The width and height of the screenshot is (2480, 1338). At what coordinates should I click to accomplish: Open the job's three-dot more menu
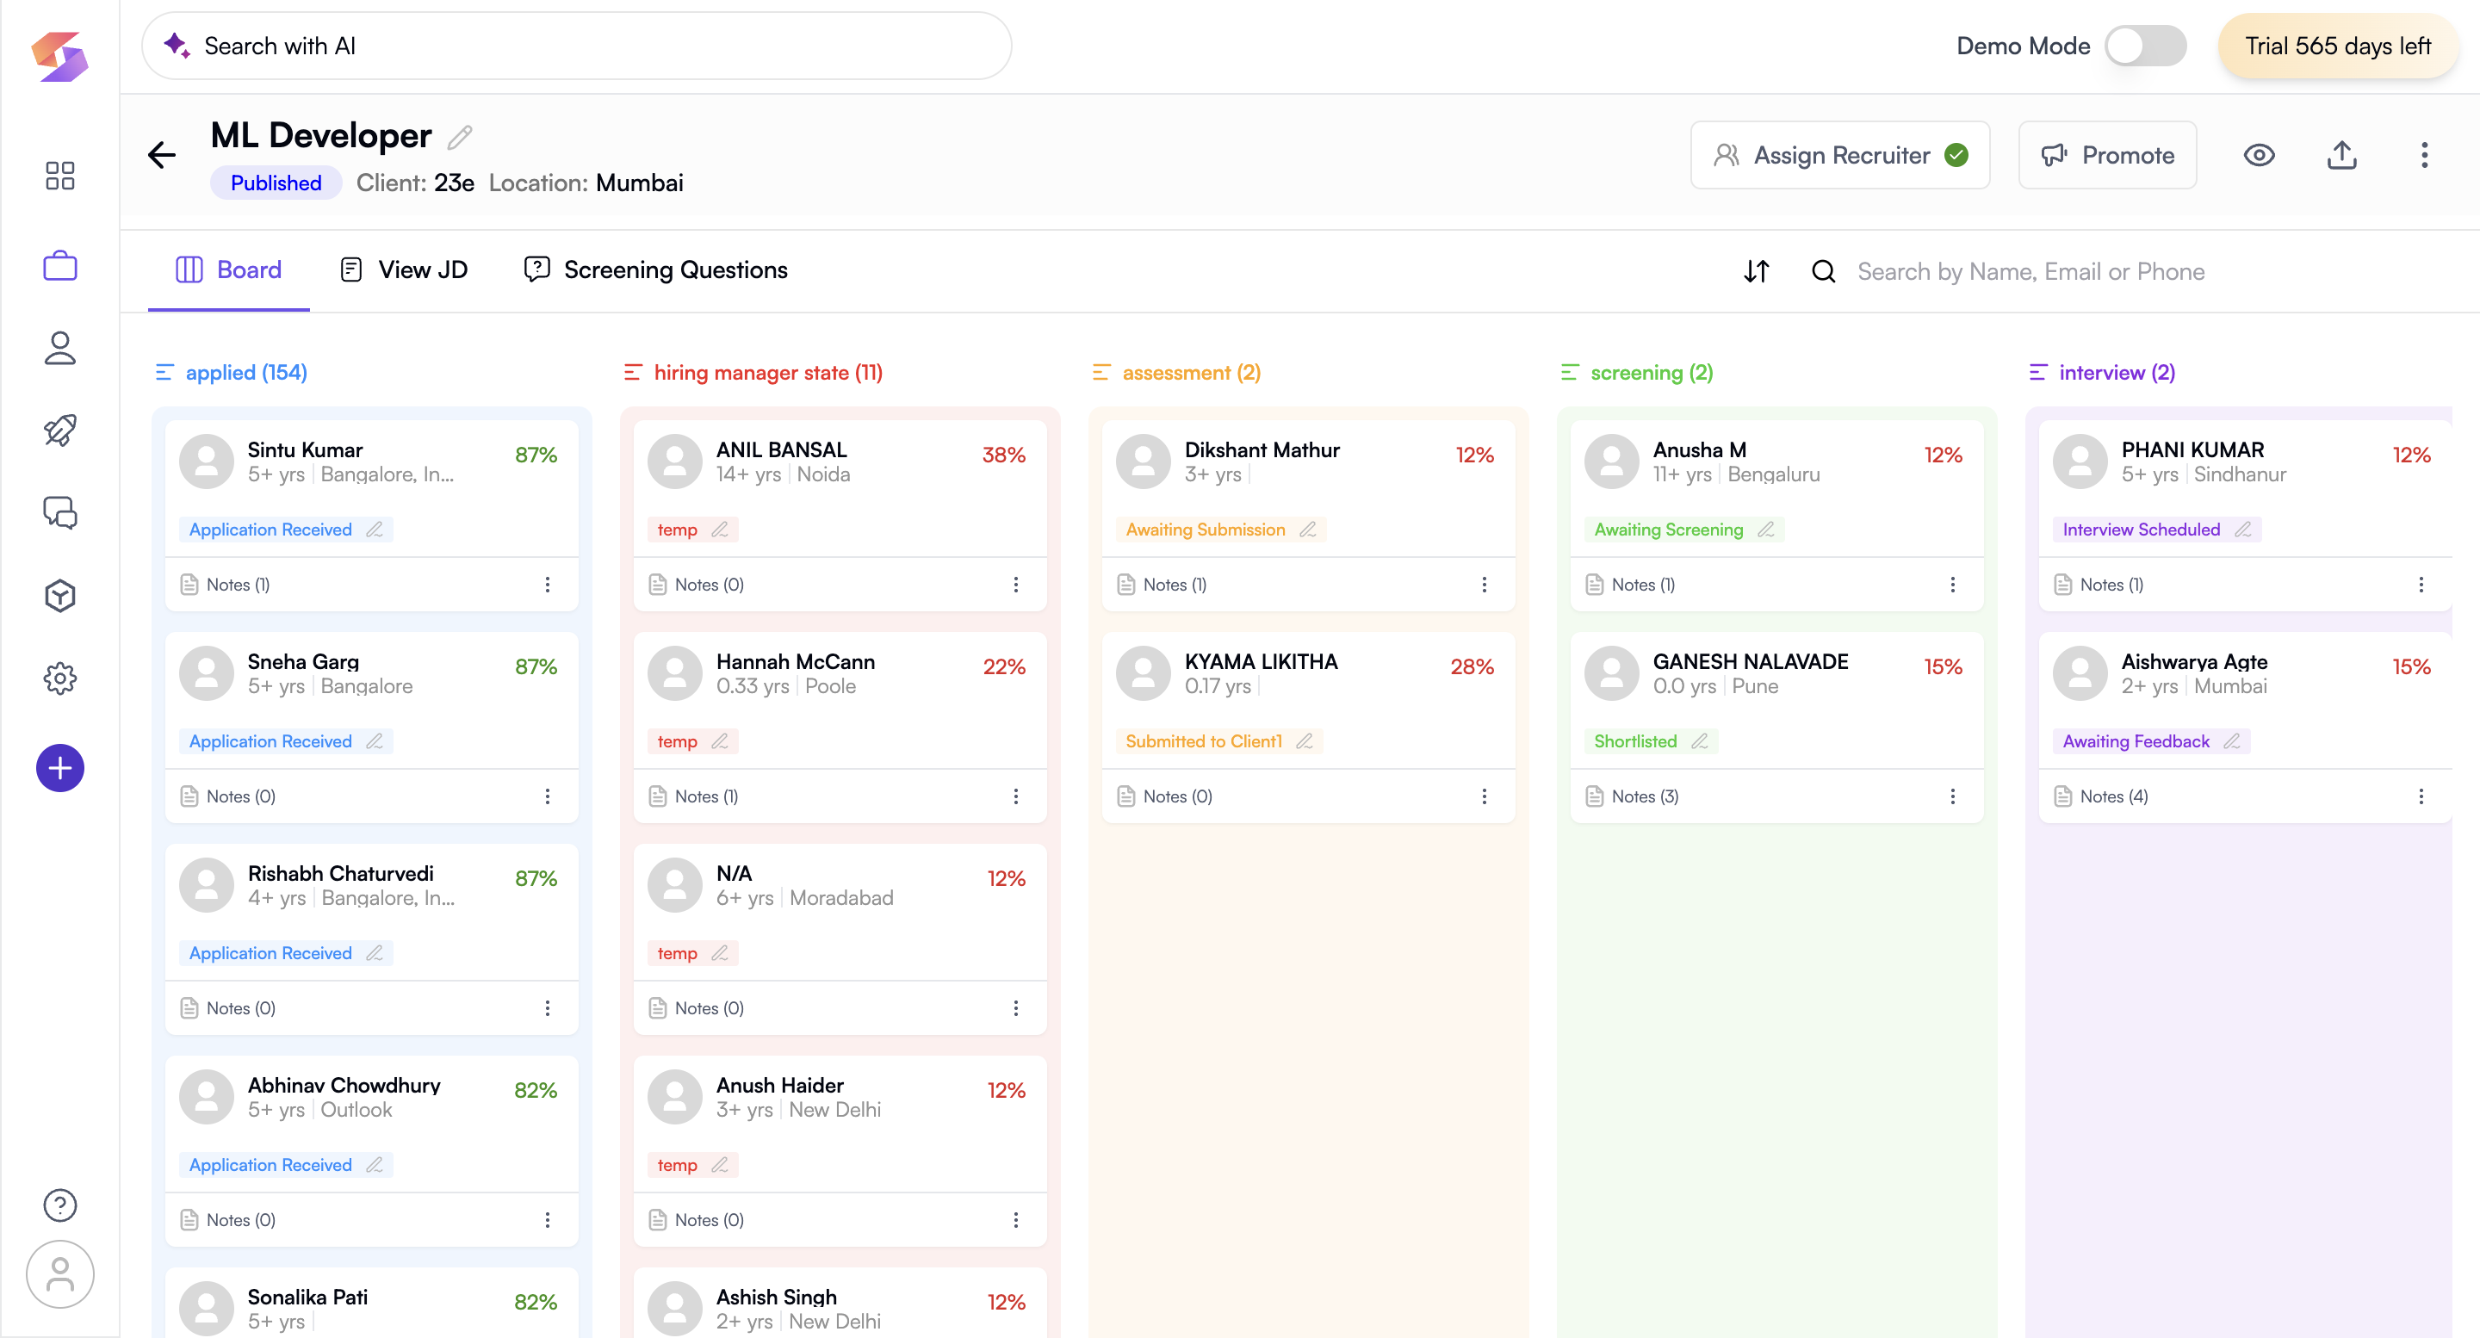(x=2424, y=155)
